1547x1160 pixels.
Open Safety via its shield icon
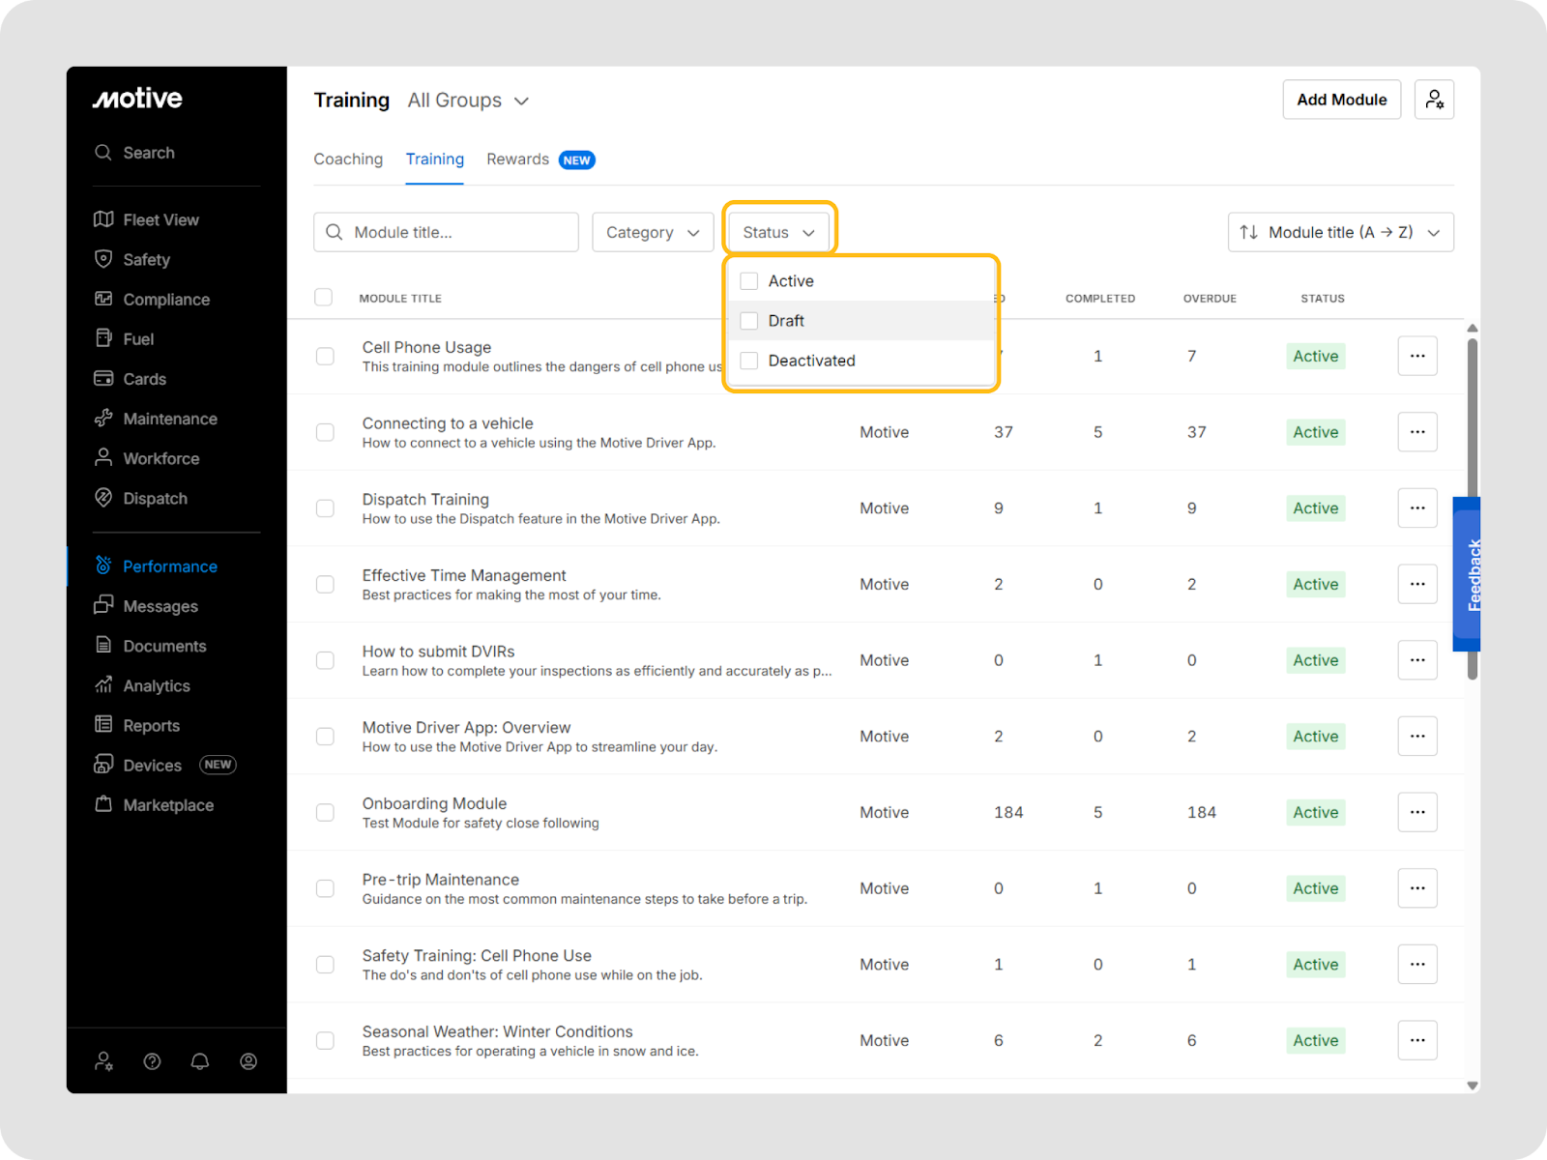pyautogui.click(x=103, y=259)
